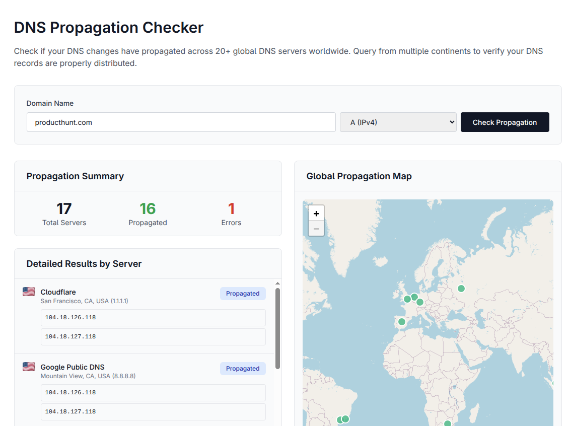This screenshot has width=570, height=426.
Task: Click the Cloudflare server name
Action: 58,292
